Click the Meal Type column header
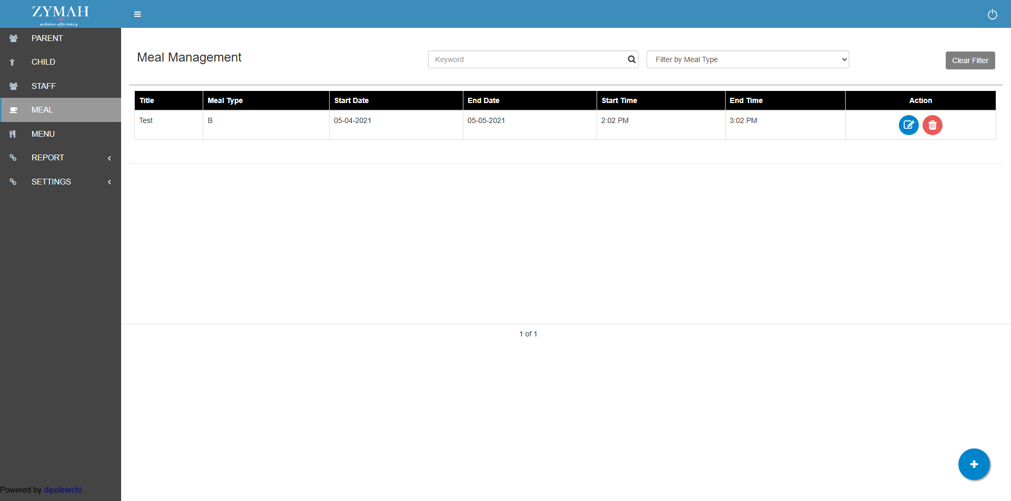This screenshot has width=1011, height=501. pos(225,100)
